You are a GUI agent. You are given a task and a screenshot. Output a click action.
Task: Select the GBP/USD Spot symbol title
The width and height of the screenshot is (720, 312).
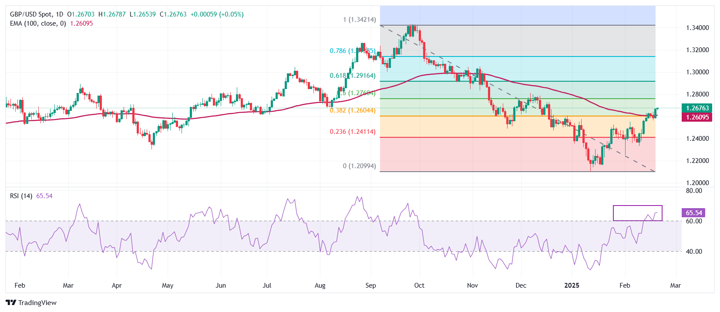31,14
